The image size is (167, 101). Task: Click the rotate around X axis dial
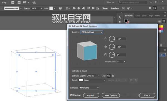(112, 39)
